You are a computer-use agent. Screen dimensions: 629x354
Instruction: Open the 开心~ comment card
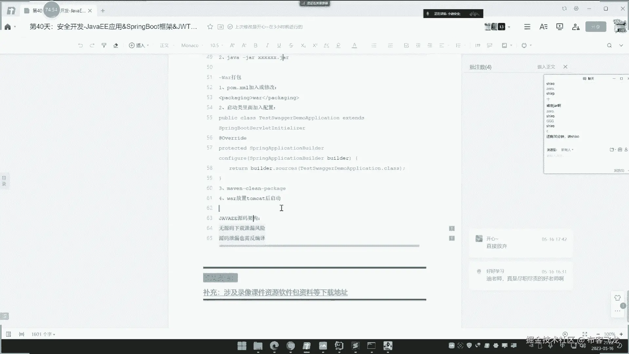(x=521, y=243)
